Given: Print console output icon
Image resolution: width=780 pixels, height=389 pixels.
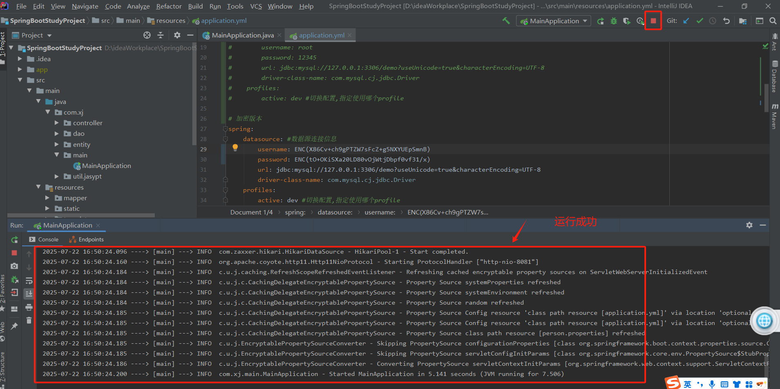Looking at the screenshot, I should click(x=29, y=307).
